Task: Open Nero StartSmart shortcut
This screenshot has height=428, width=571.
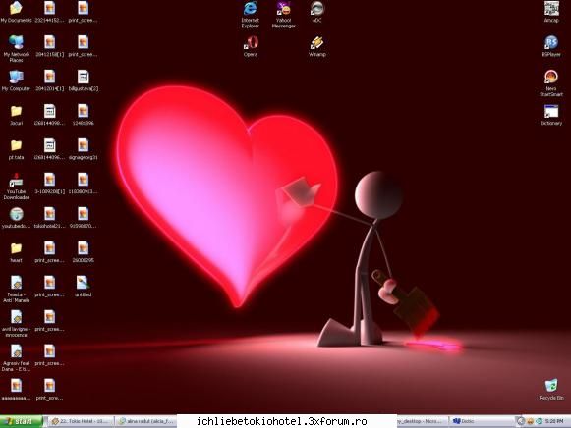Action: 551,82
